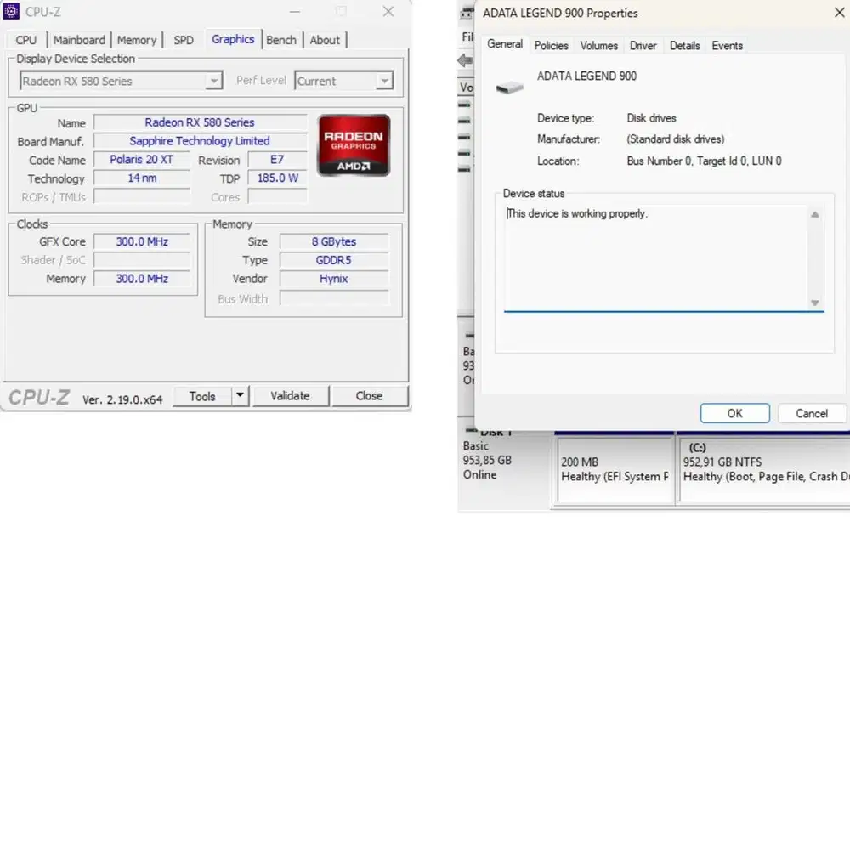The width and height of the screenshot is (850, 850).
Task: Switch to the Bench tab in CPU-Z
Action: coord(281,39)
